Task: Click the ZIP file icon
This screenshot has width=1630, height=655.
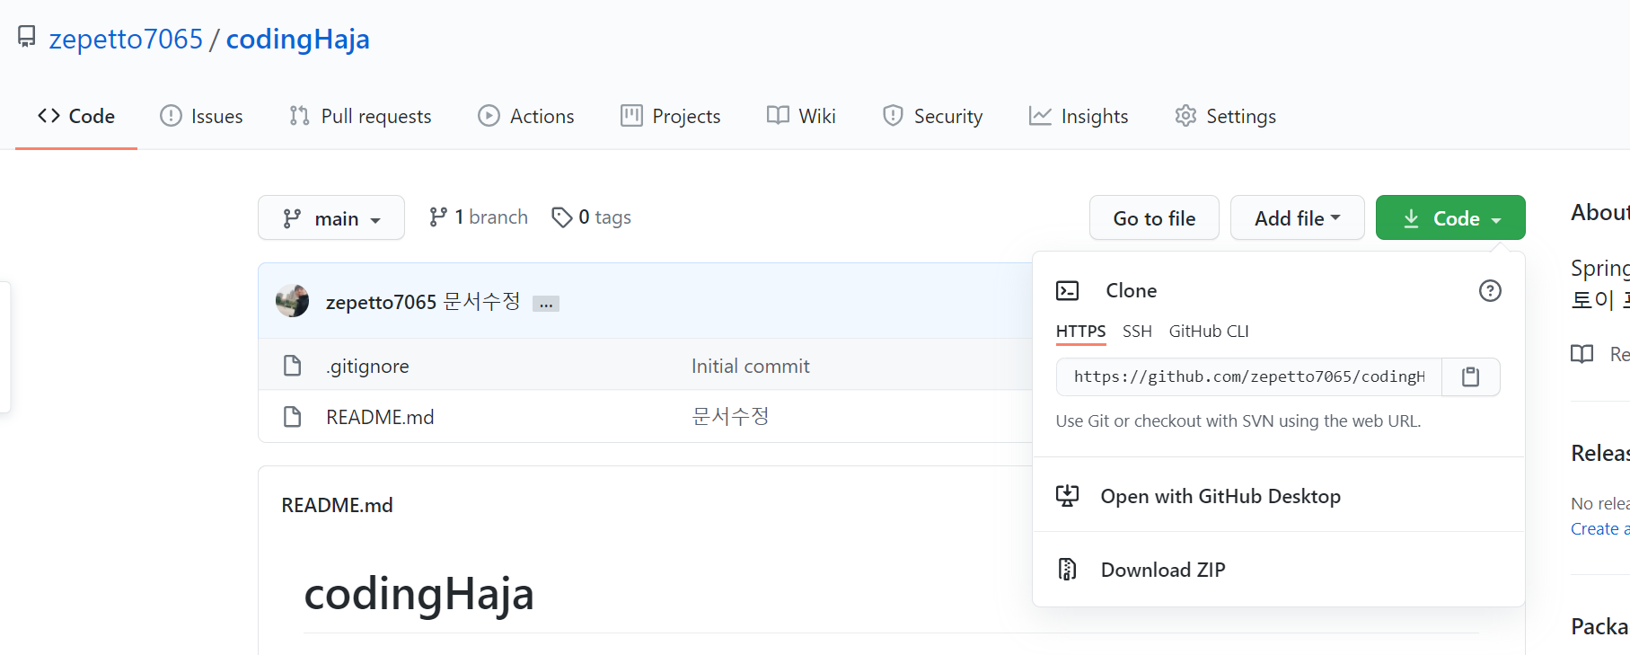Action: [1067, 569]
